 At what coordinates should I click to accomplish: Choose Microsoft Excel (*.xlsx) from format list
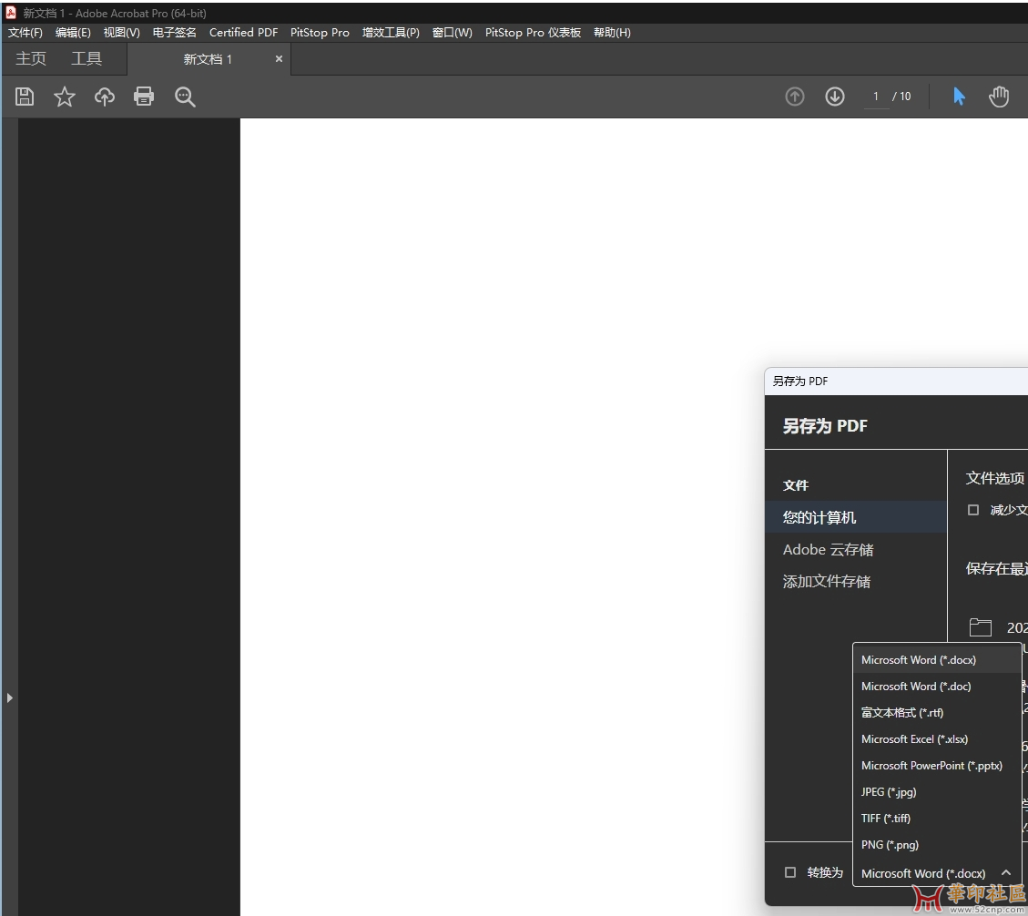914,739
